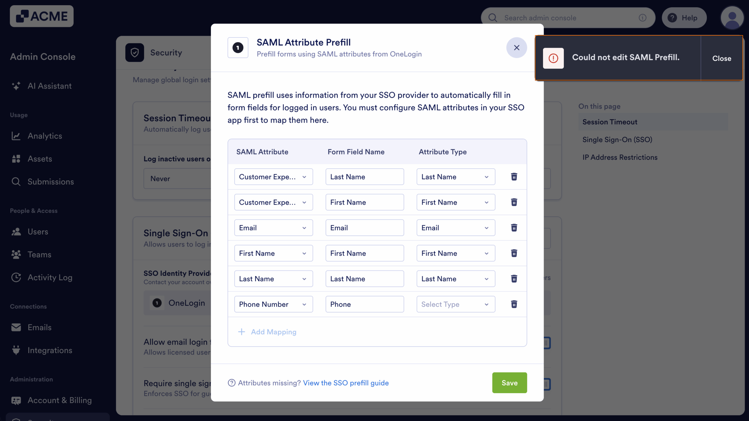Open the Help menu
Viewport: 749px width, 421px height.
click(x=684, y=18)
